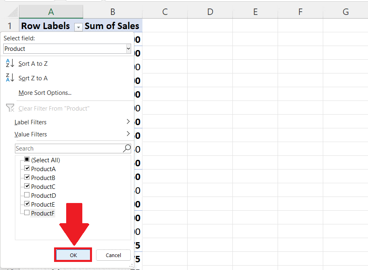Uncheck the ProductA checkbox
This screenshot has height=270, width=368.
click(x=27, y=169)
